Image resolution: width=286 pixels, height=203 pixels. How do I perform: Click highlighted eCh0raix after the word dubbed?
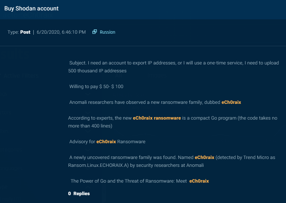(231, 102)
